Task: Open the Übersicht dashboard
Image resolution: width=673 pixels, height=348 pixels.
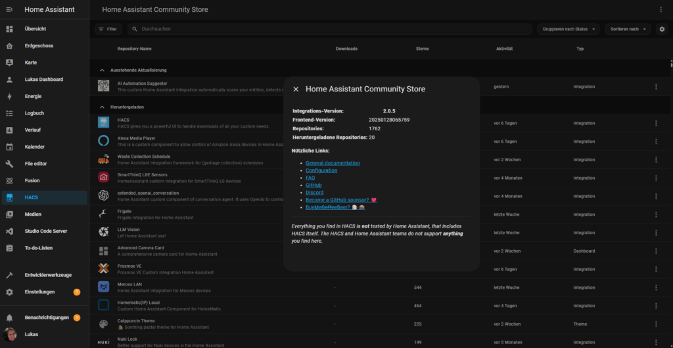Action: (45, 29)
